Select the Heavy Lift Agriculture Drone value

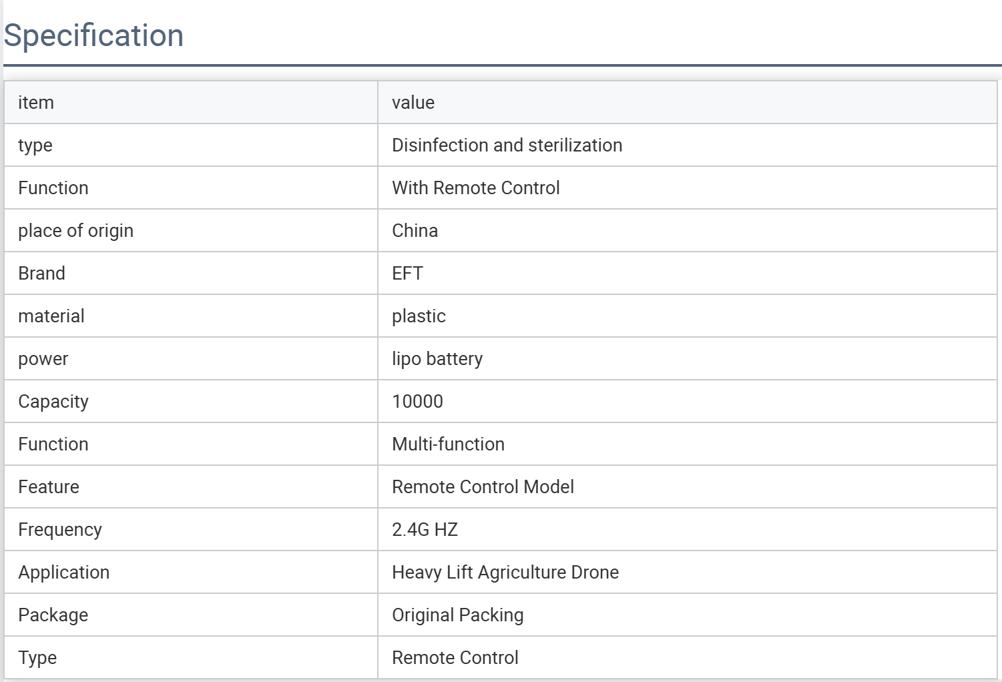tap(505, 572)
